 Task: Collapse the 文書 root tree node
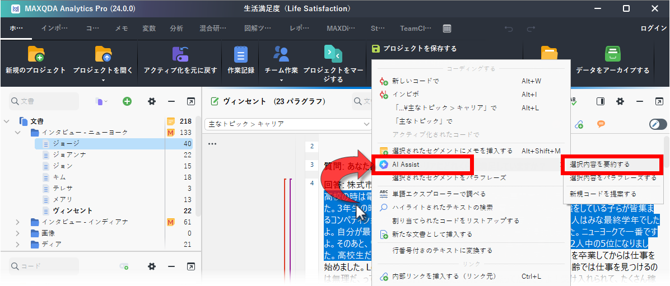6,121
